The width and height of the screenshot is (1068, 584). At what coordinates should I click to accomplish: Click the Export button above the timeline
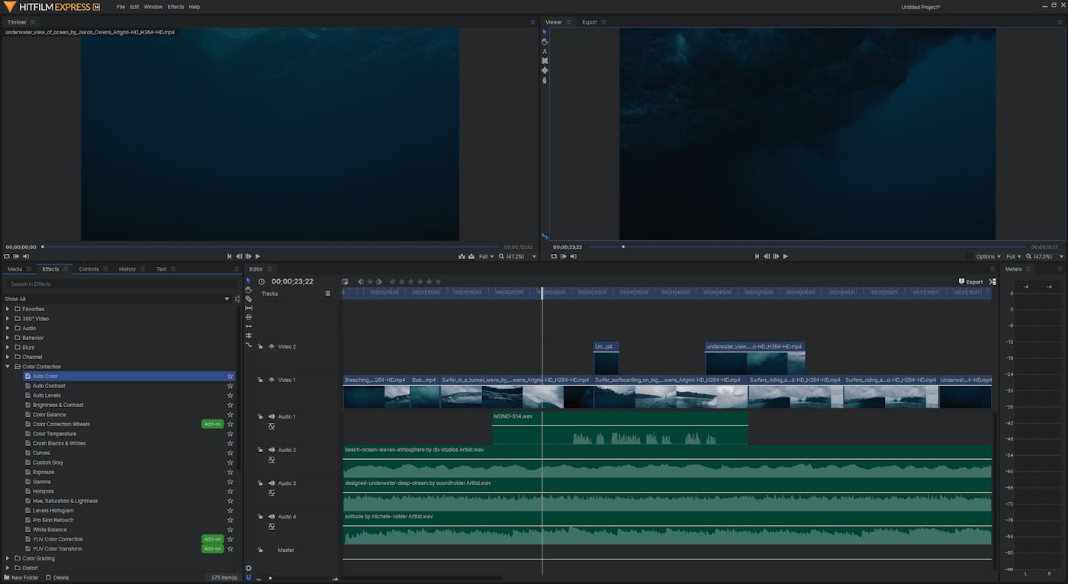coord(970,281)
